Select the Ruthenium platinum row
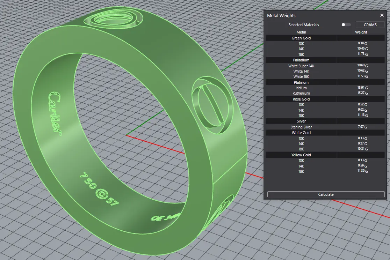 coord(325,93)
